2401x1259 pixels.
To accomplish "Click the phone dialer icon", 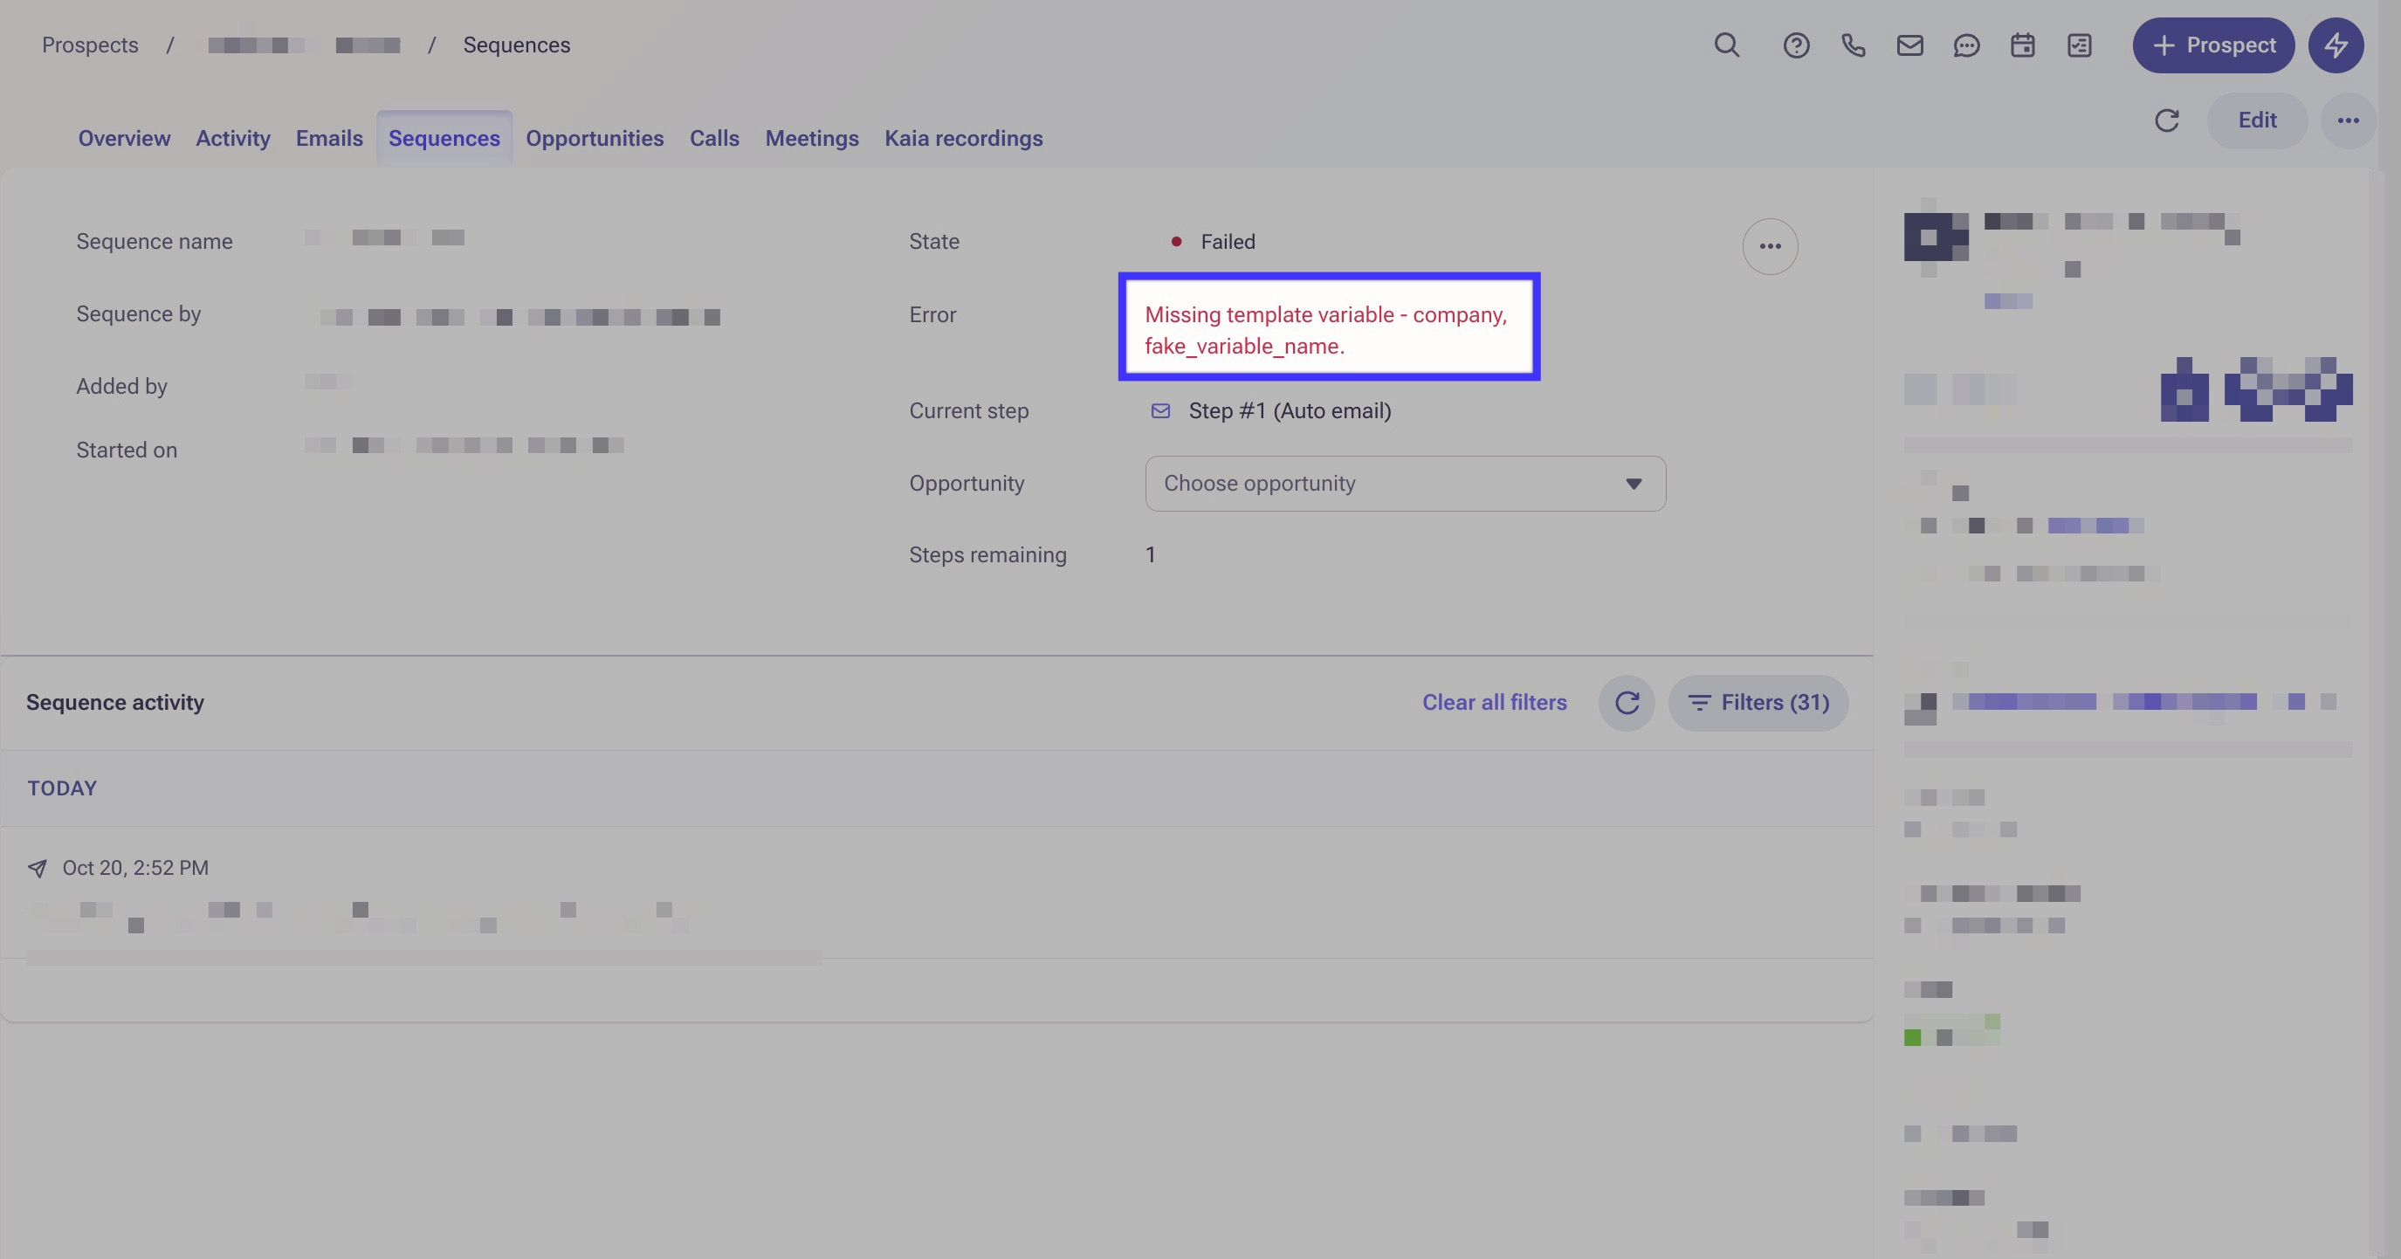I will [x=1853, y=45].
